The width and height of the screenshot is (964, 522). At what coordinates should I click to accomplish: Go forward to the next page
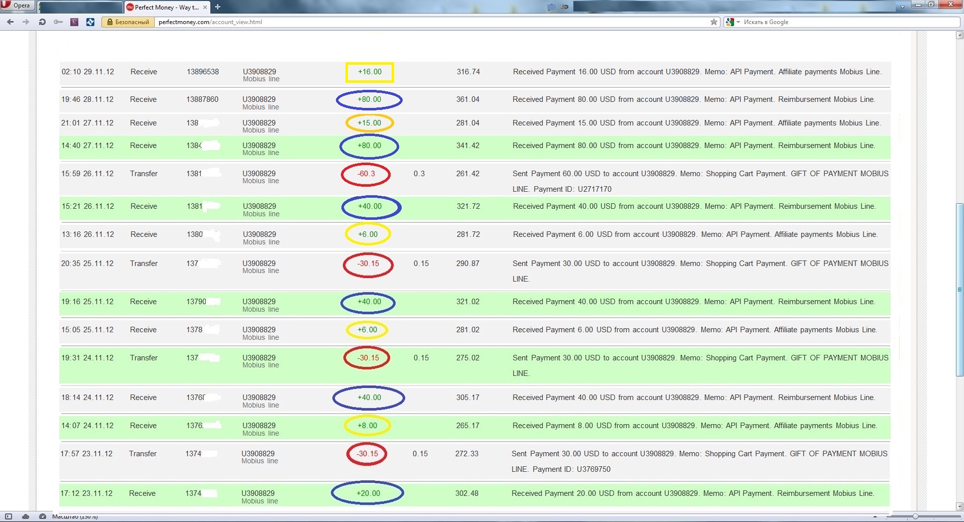point(26,22)
